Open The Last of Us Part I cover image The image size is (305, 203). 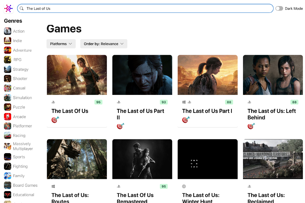coord(208,75)
